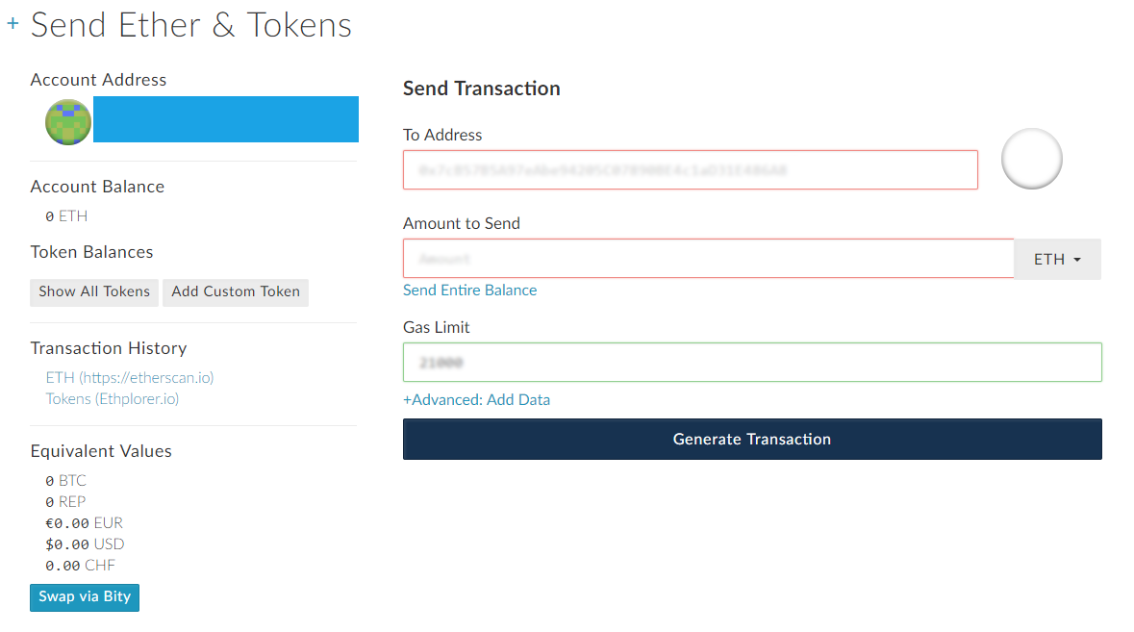
Task: Click the empty recipient identicon circle
Action: 1031,159
